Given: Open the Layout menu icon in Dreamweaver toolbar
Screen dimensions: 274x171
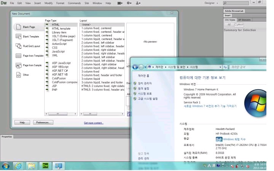Looking at the screenshot, I should coord(120,3).
